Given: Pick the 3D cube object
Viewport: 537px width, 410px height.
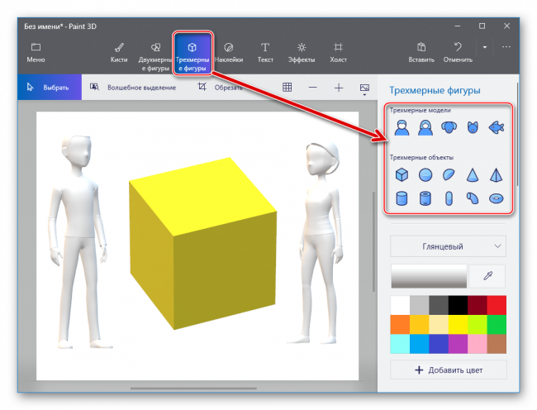Looking at the screenshot, I should pos(401,175).
